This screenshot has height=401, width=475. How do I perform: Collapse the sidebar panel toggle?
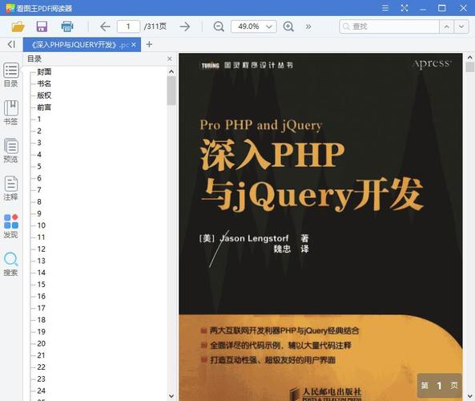[11, 45]
